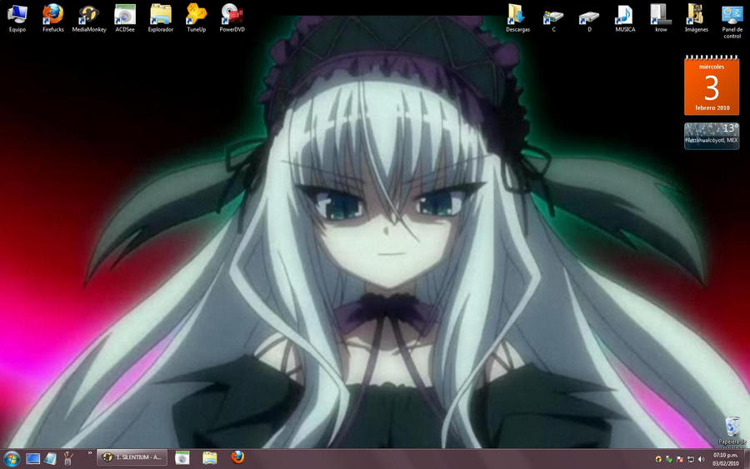Open the folder icon pinned on taskbar

click(x=209, y=458)
